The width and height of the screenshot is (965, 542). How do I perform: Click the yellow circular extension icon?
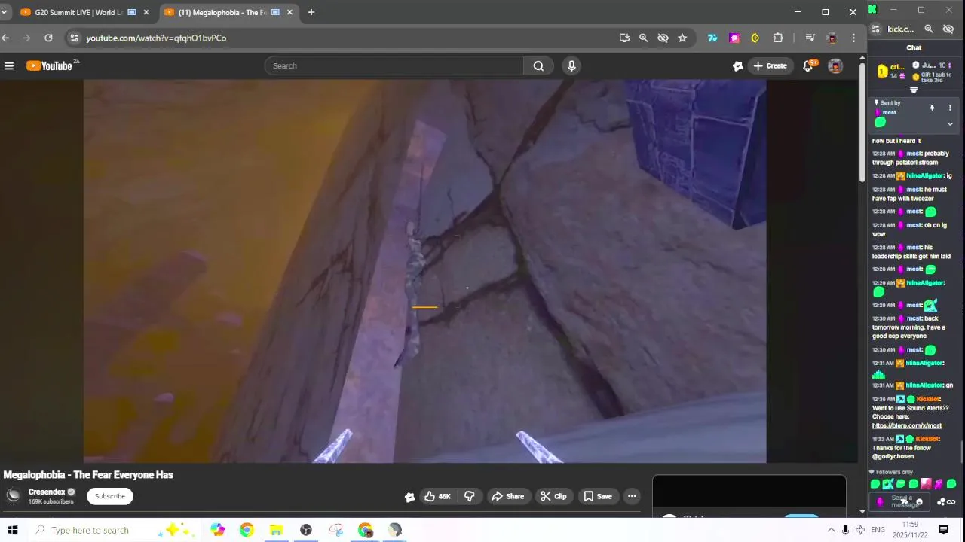tap(755, 38)
